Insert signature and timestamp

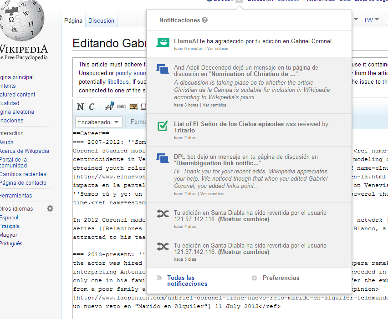[110, 106]
